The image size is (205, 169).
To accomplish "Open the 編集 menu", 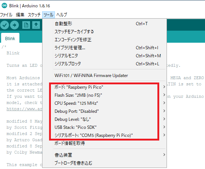I will (20, 15).
